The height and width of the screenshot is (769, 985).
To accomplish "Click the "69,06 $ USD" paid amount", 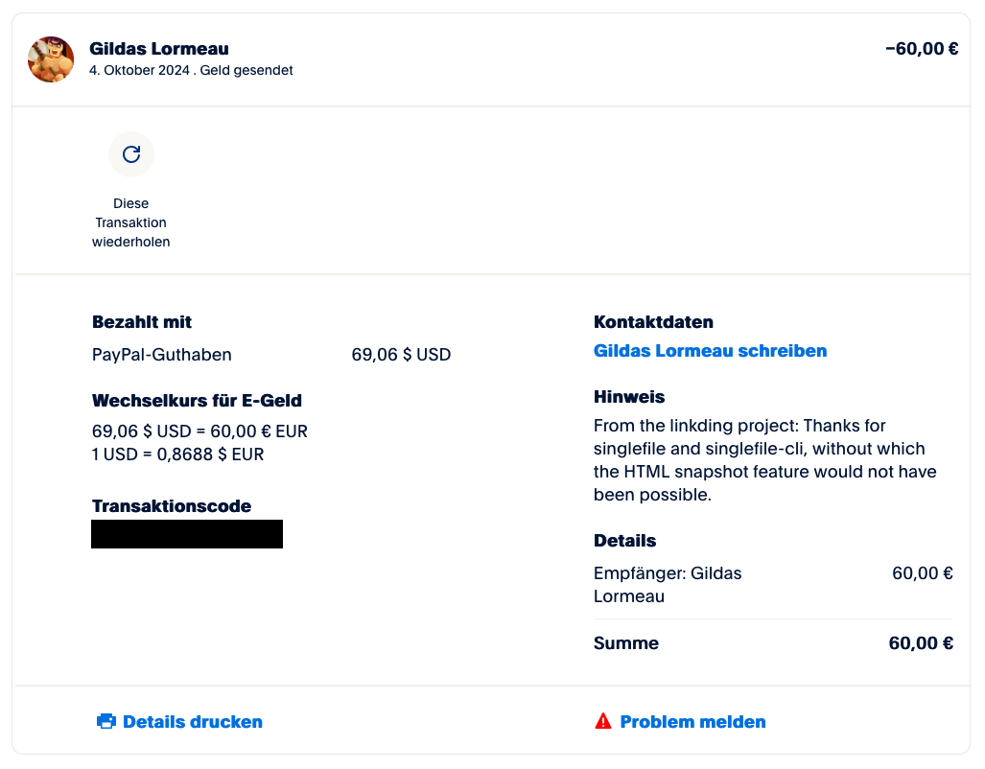I will tap(401, 355).
